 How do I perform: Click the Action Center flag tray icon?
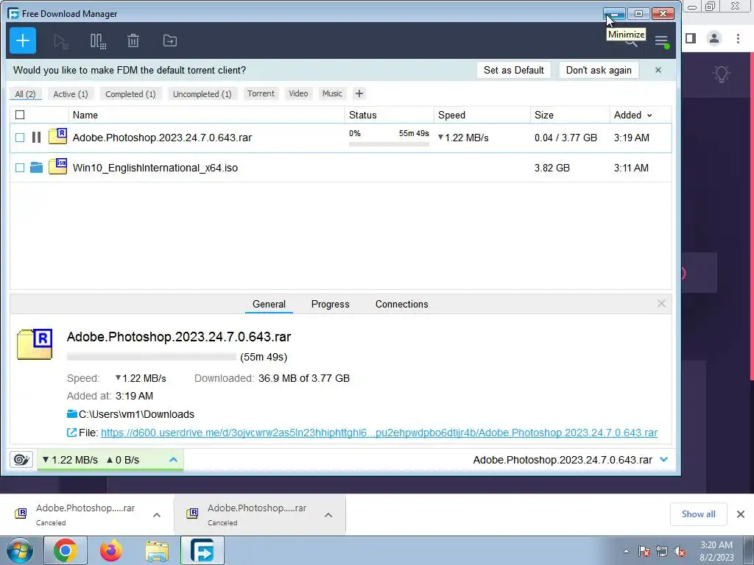click(x=644, y=552)
